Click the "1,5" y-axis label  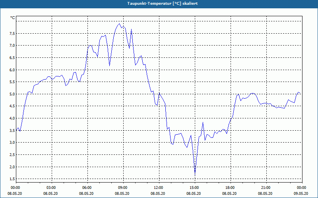[12, 179]
